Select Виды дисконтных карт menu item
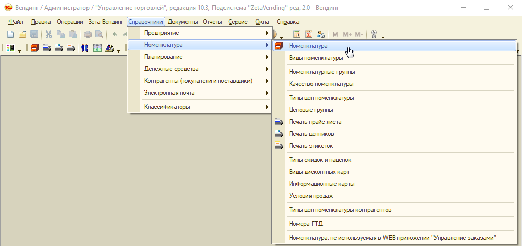522x246 pixels. coord(394,172)
